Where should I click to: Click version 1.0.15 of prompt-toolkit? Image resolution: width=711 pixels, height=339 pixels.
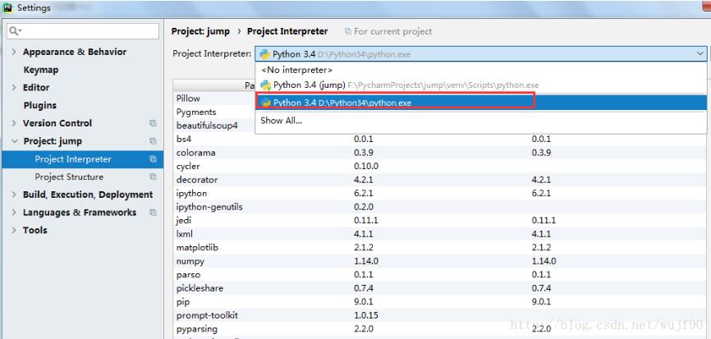[x=366, y=315]
